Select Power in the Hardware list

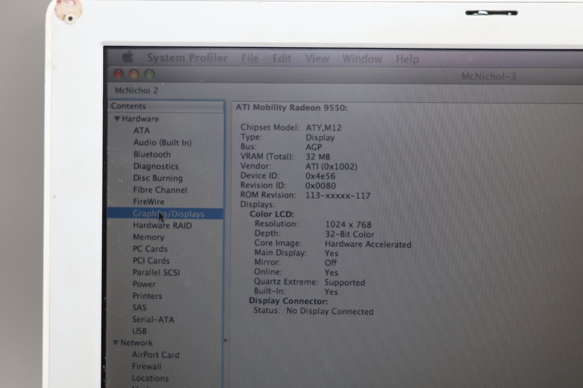pos(144,284)
